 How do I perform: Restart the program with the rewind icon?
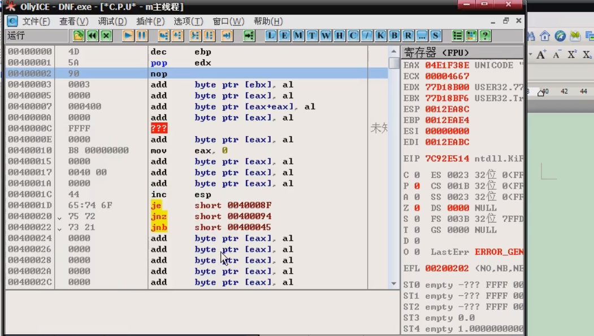pyautogui.click(x=92, y=36)
